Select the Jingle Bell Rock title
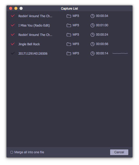The image size is (139, 165). [x=29, y=44]
